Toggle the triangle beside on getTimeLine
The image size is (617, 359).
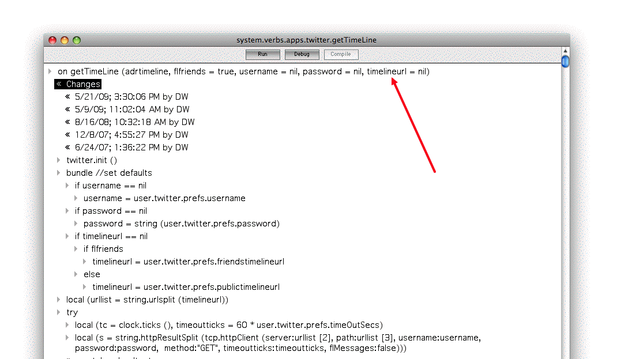[50, 71]
